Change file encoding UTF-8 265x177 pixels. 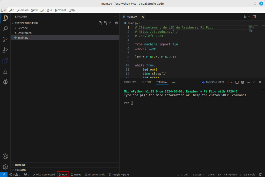(211, 175)
